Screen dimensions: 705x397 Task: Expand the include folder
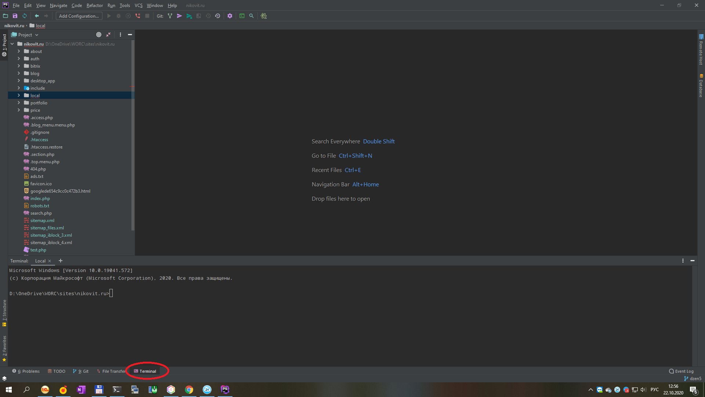pos(19,88)
